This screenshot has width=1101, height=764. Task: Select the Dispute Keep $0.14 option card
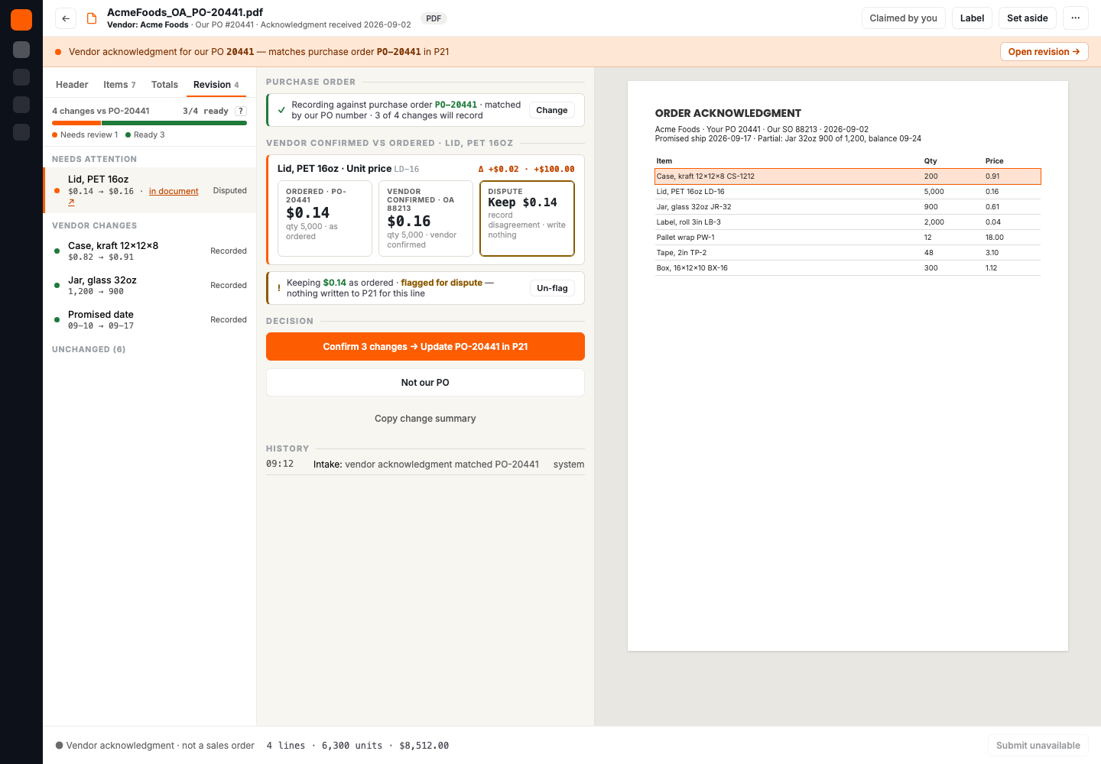527,219
